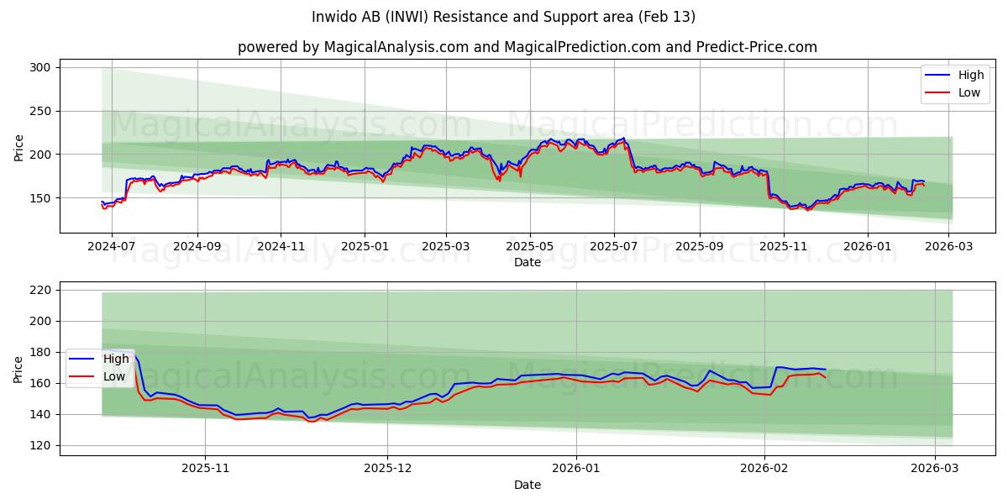Click 'Low' in the top chart legend
This screenshot has width=1008, height=504.
pos(969,92)
